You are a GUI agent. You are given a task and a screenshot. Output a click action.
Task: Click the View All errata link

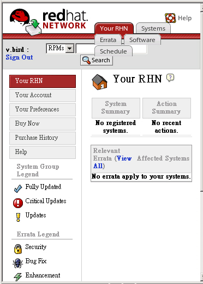[112, 162]
